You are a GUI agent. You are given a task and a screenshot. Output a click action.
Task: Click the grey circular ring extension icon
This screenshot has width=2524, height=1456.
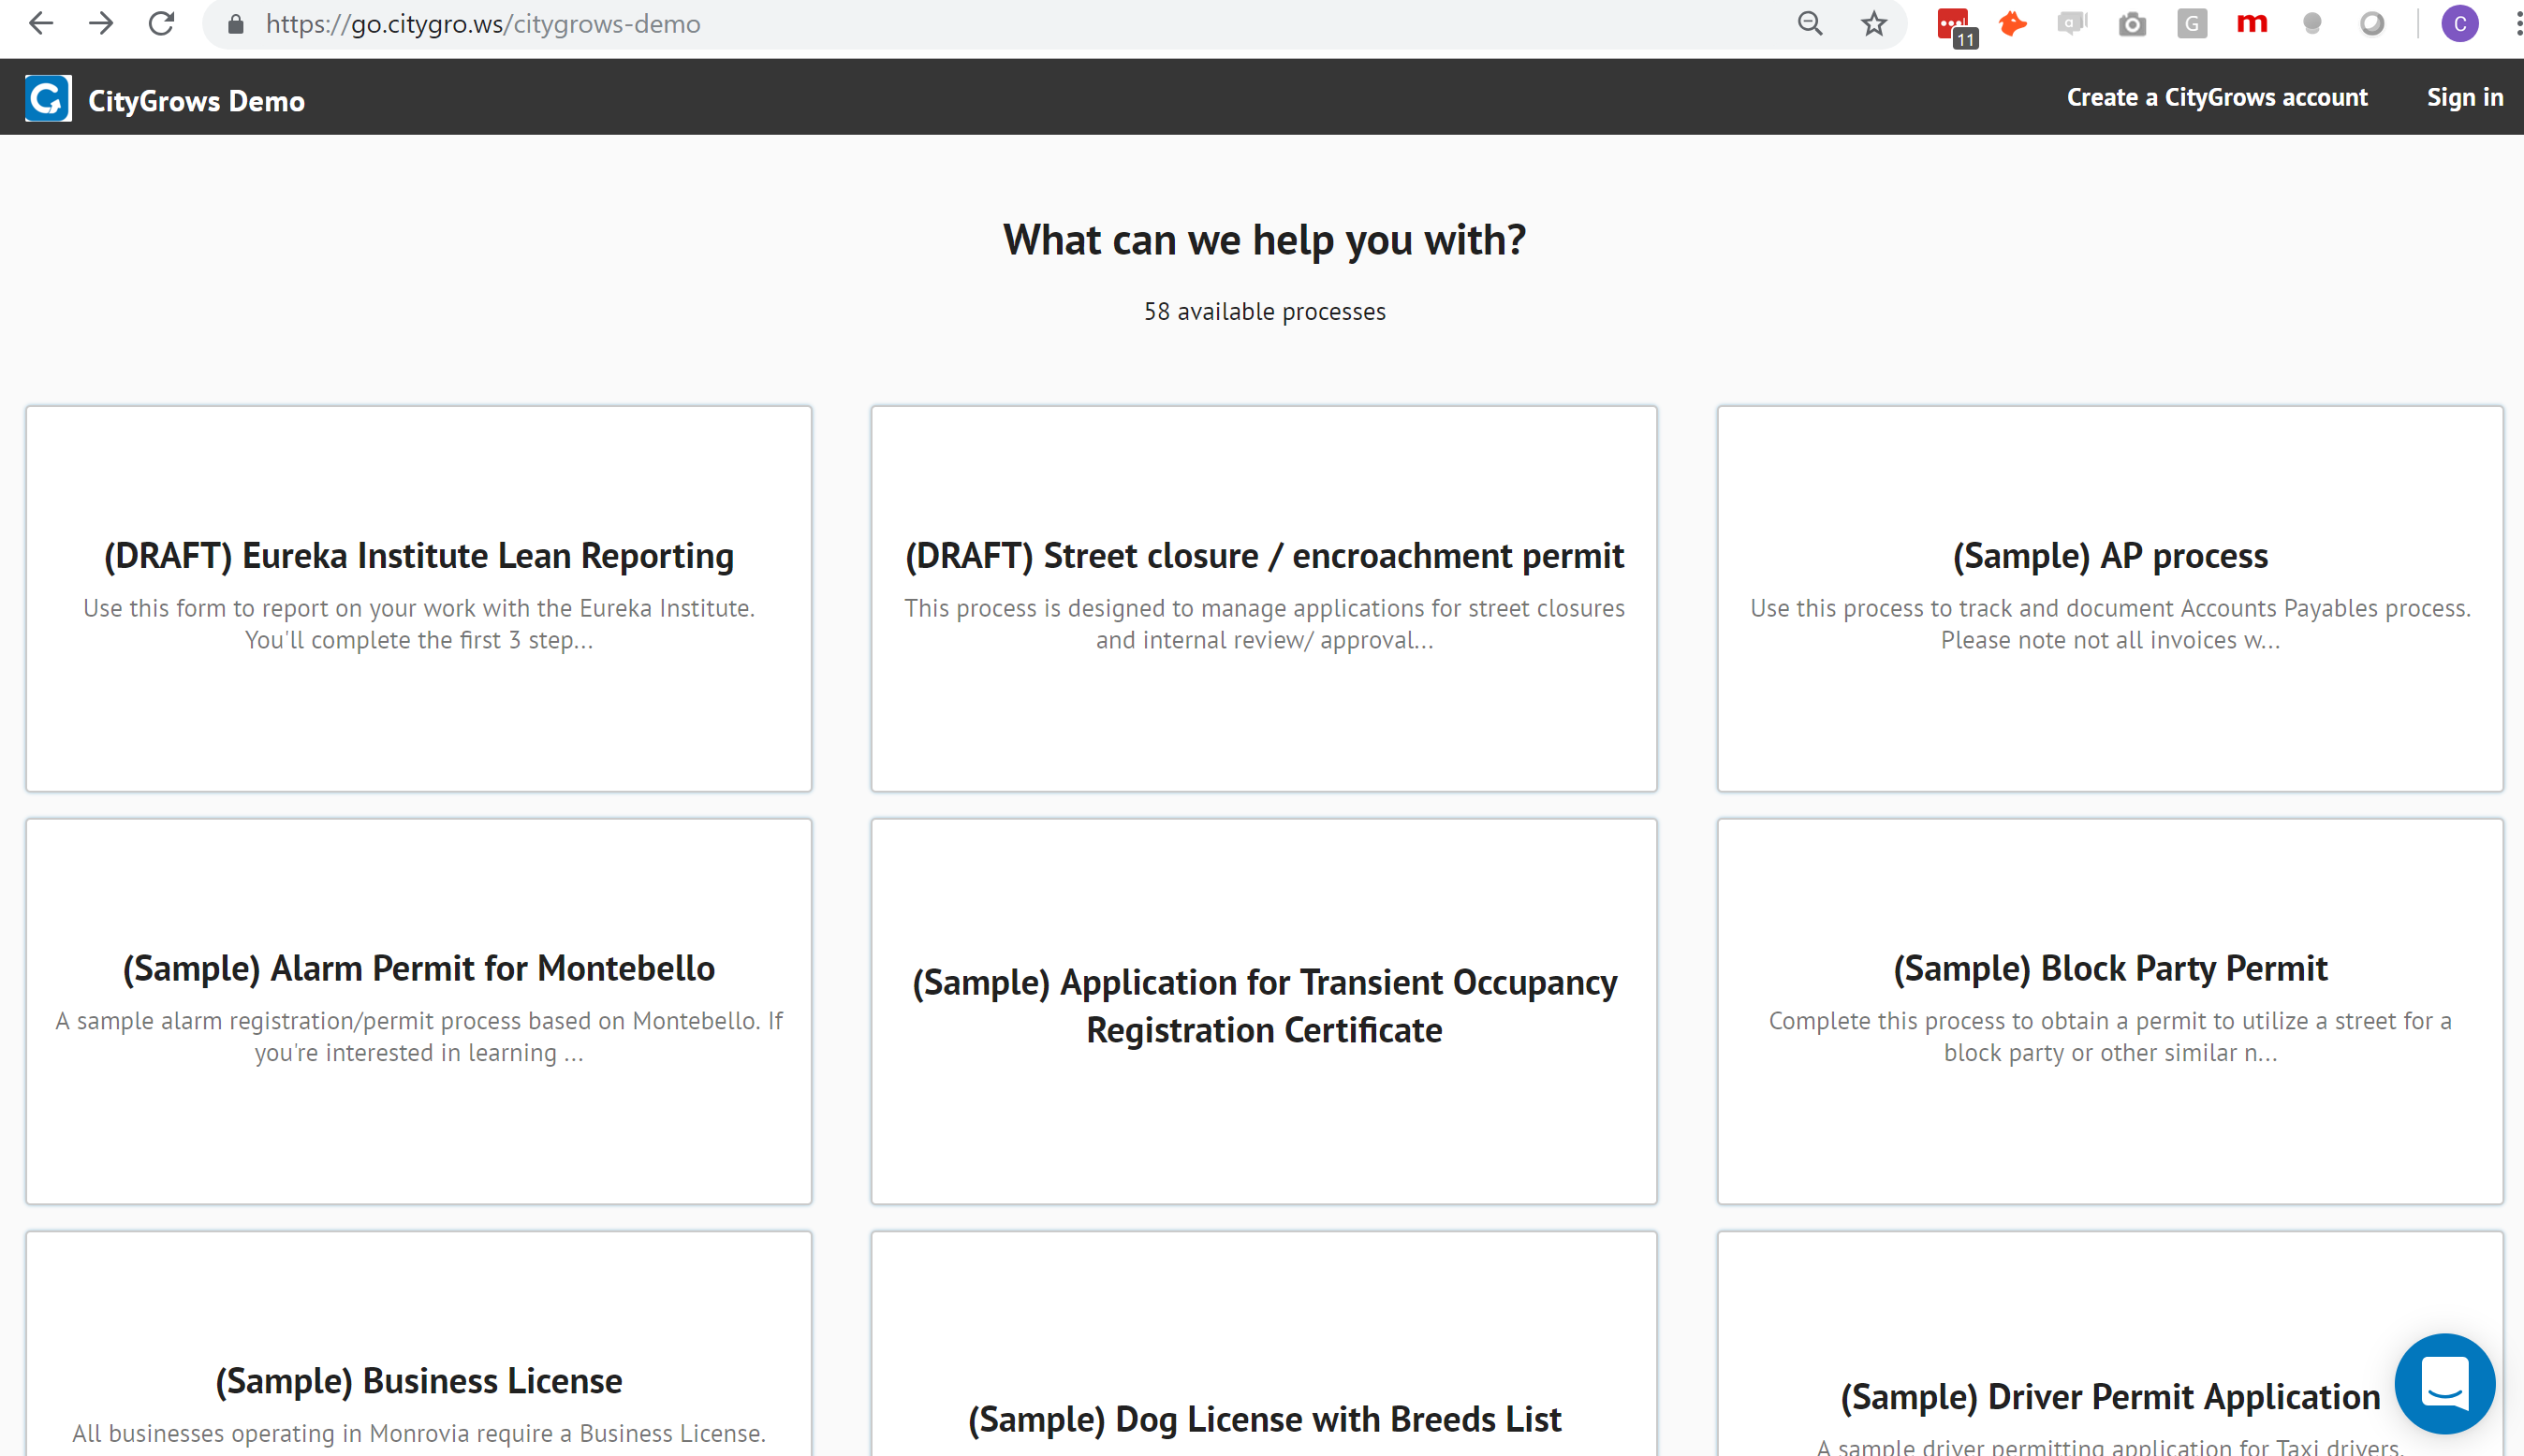click(x=2372, y=23)
